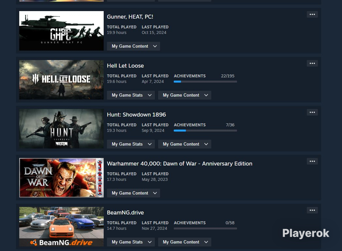Screen dimensions: 342x251
Task: Open Warhammer 40,000: Dawn of War title link
Action: click(x=180, y=164)
